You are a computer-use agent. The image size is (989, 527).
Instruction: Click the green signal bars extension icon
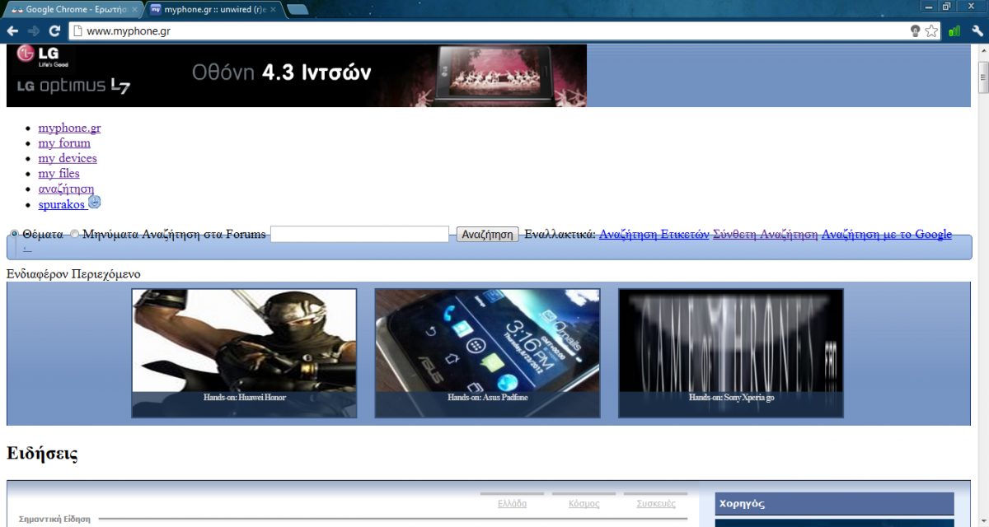[954, 30]
